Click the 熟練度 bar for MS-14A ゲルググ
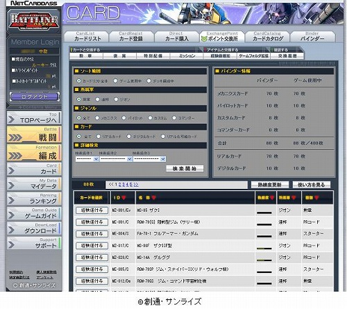This screenshot has height=309, width=347. click(x=264, y=260)
